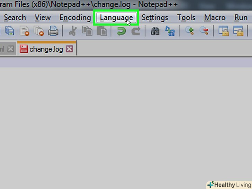Open the Settings menu

(155, 18)
